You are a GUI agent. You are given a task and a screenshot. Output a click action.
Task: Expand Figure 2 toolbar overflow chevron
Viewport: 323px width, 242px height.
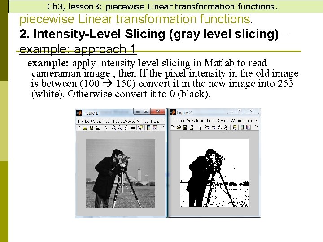point(257,126)
